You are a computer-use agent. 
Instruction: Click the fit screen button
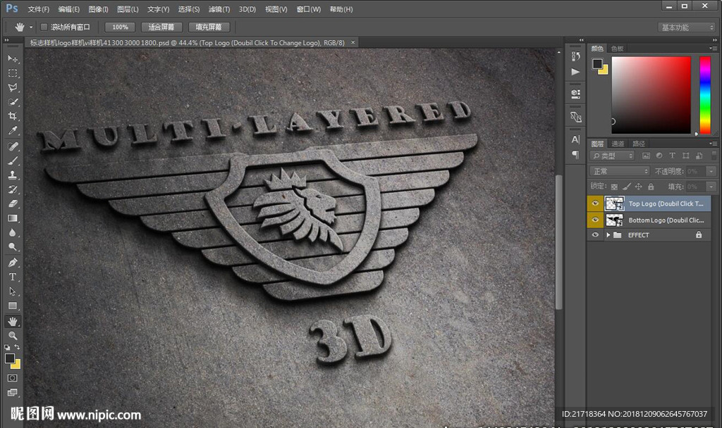[x=161, y=27]
